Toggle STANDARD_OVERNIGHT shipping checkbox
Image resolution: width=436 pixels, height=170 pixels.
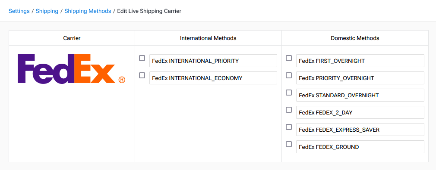[289, 93]
